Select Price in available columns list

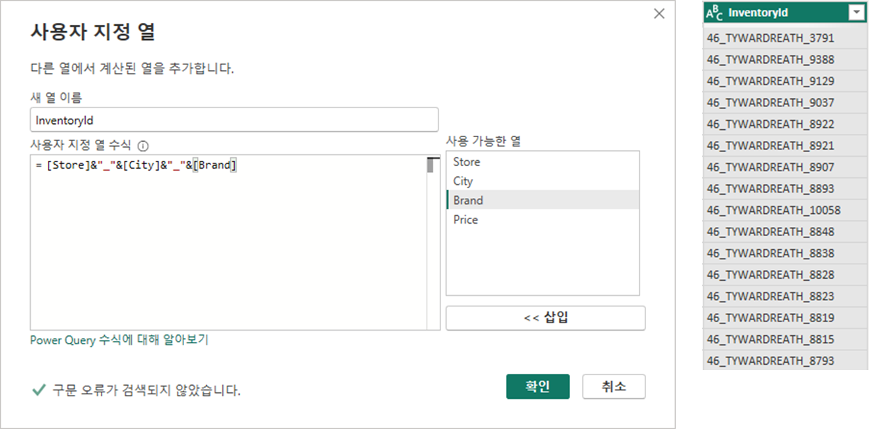pyautogui.click(x=465, y=220)
